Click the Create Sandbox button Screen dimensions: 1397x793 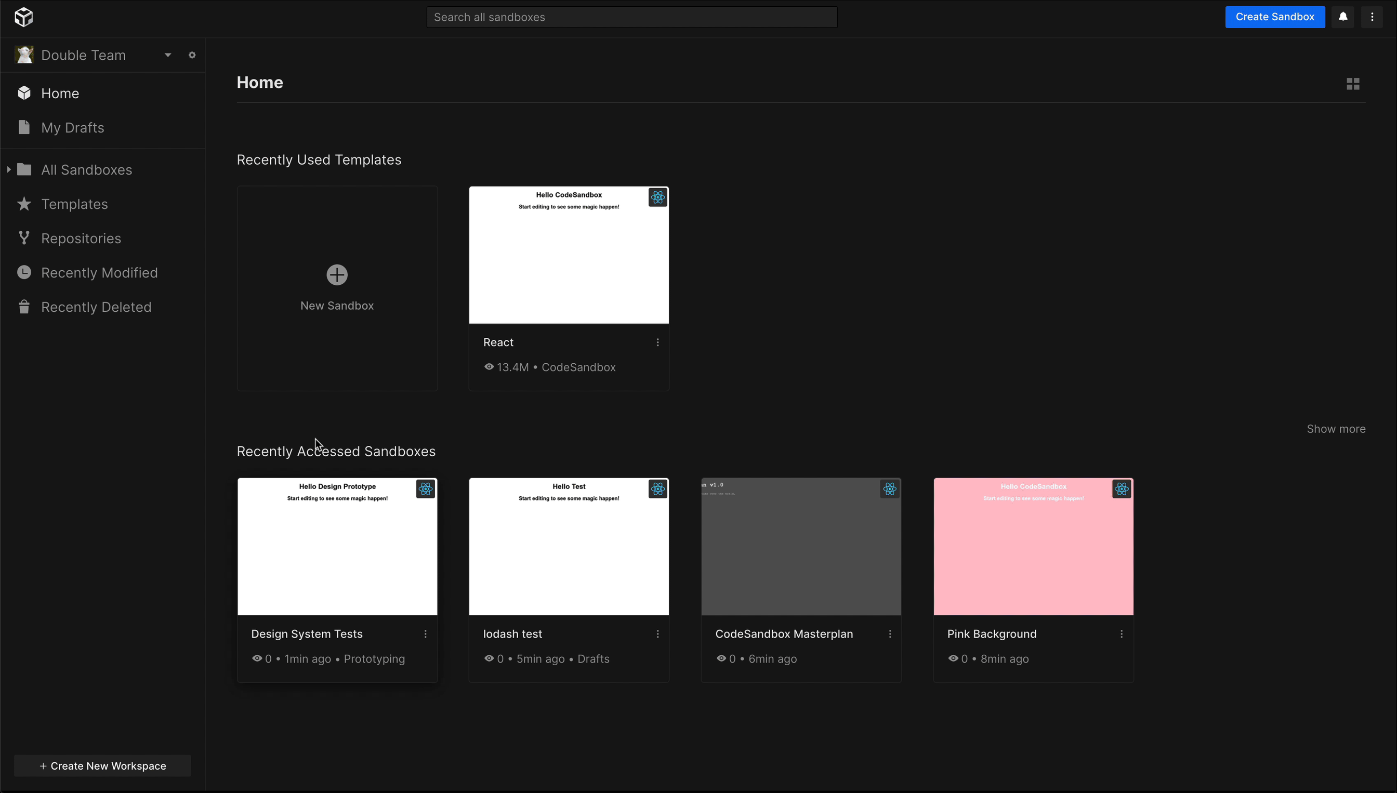click(1274, 16)
